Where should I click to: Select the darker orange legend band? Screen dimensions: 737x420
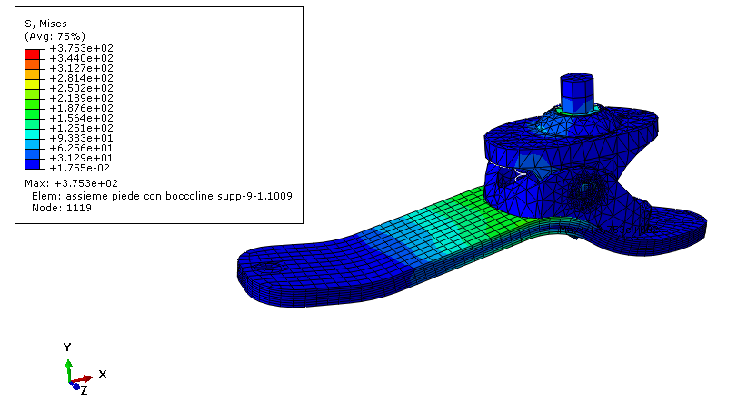point(34,63)
